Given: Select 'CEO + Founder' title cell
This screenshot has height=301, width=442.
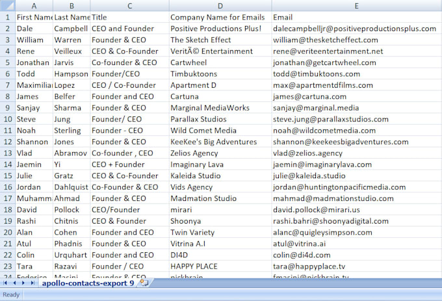Looking at the screenshot, I should click(x=129, y=164).
